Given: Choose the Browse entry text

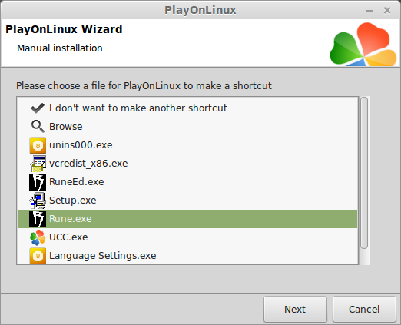Looking at the screenshot, I should coord(66,127).
